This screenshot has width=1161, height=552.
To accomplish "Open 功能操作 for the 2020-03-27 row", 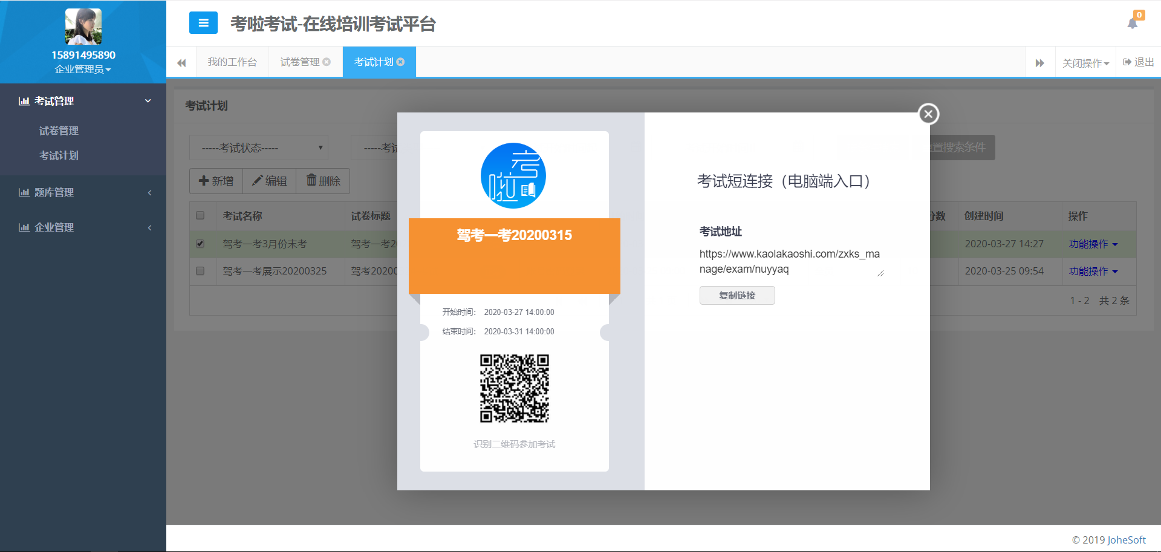I will pyautogui.click(x=1093, y=244).
